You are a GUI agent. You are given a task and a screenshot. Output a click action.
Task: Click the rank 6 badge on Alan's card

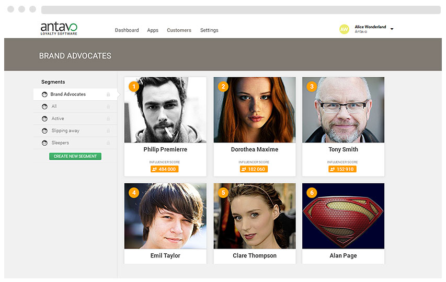tap(312, 193)
